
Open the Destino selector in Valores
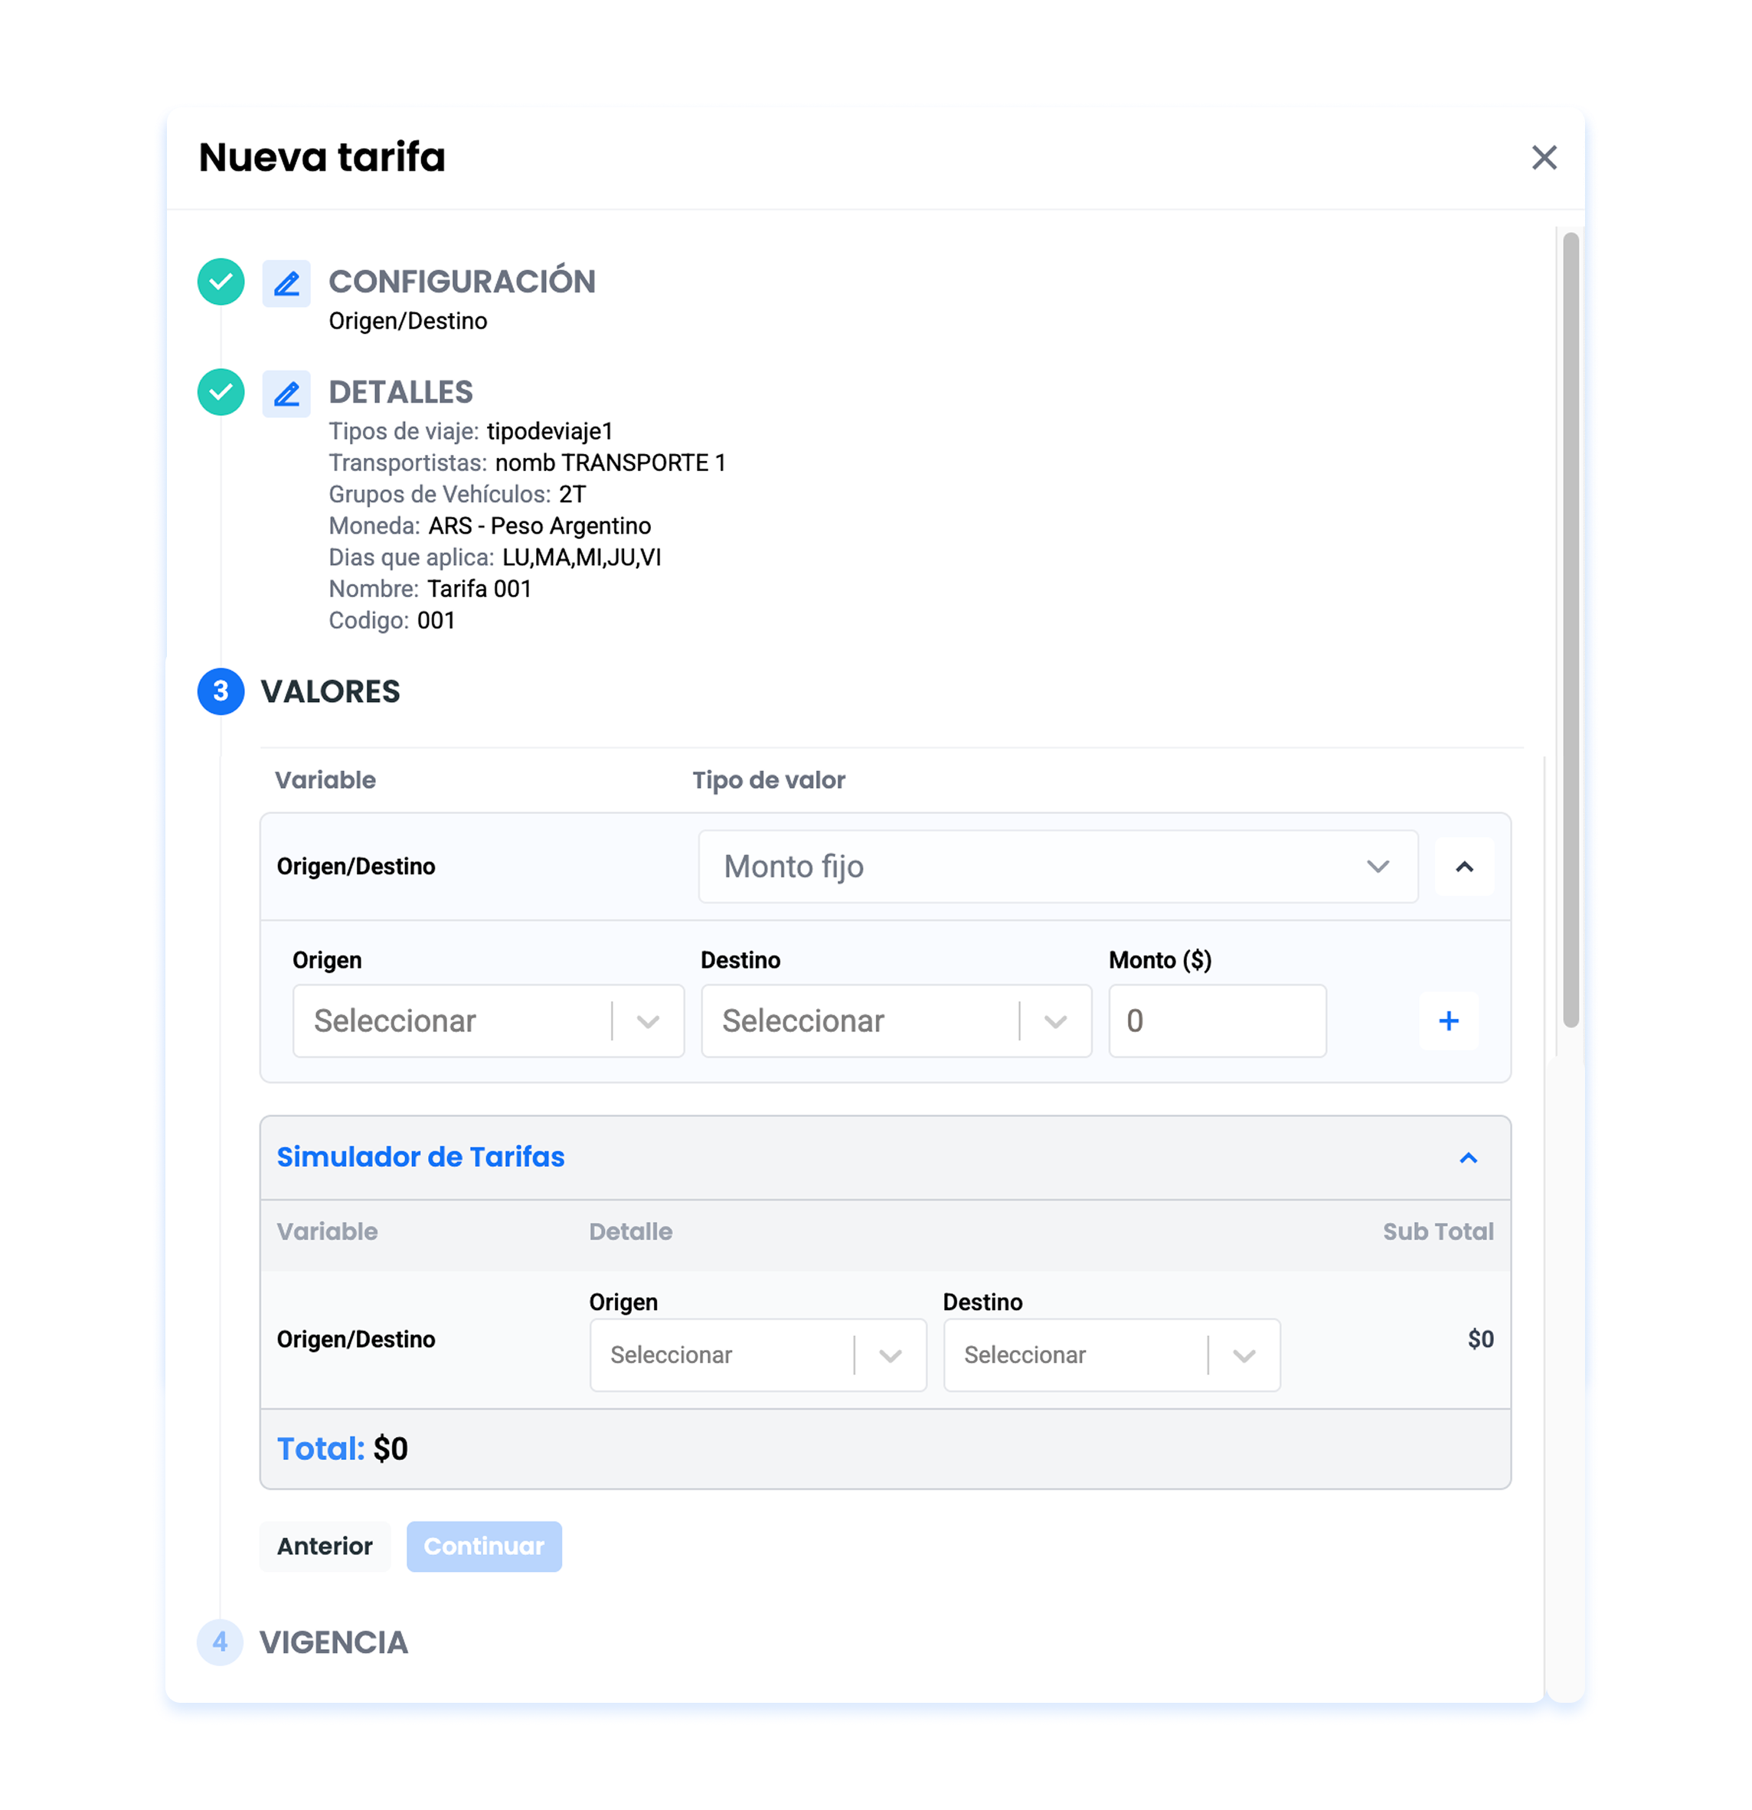click(896, 1021)
